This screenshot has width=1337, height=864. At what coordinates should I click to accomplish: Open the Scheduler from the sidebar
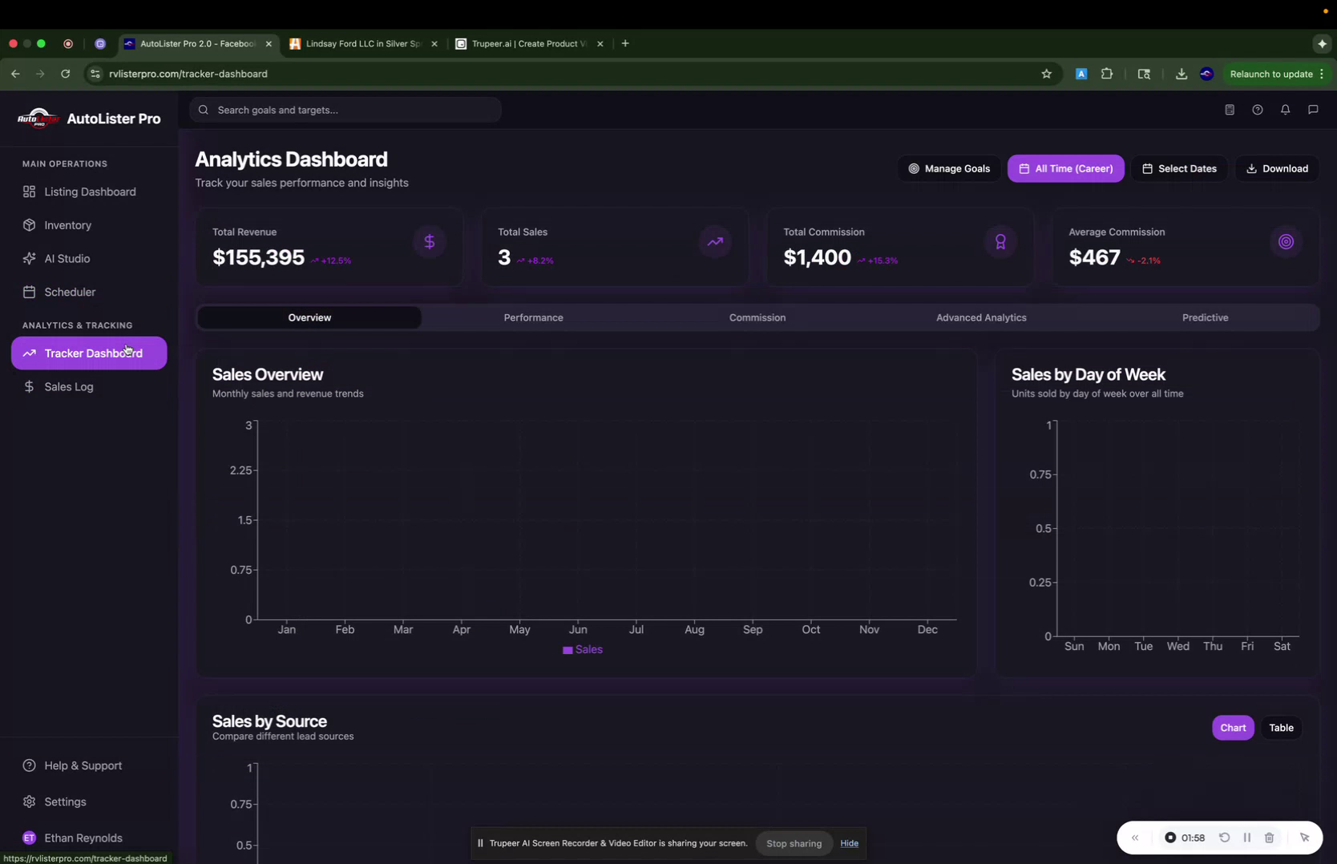coord(69,292)
